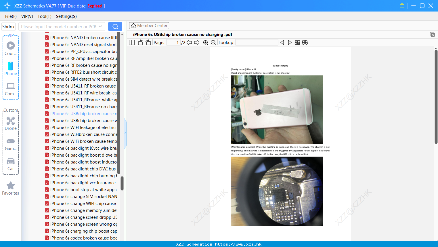Click the blue search button
Image resolution: width=438 pixels, height=247 pixels.
[115, 26]
